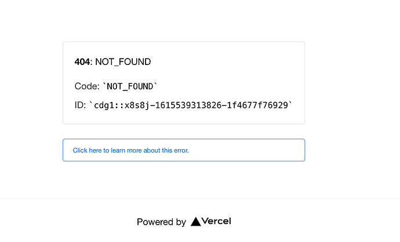
Task: Click the word "by" before Vercel logo
Action: pos(180,222)
